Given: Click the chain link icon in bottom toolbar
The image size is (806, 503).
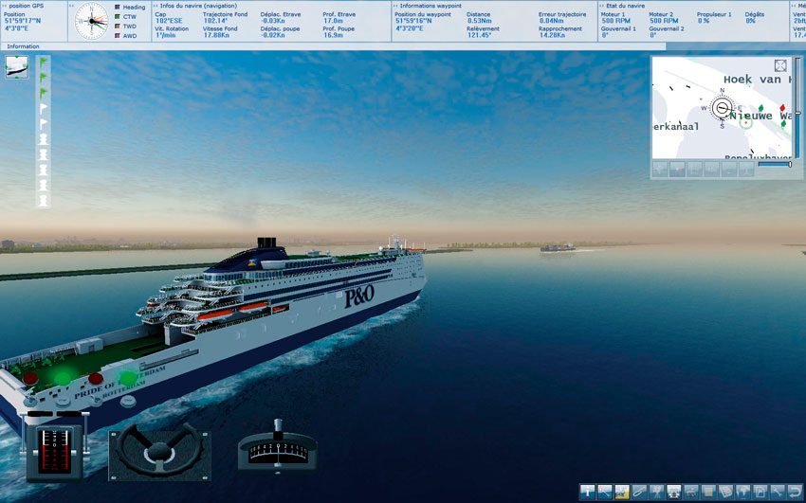Looking at the screenshot, I should click(639, 493).
